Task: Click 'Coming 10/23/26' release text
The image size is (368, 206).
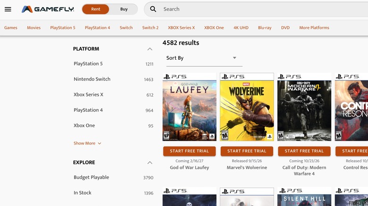Action: click(304, 161)
